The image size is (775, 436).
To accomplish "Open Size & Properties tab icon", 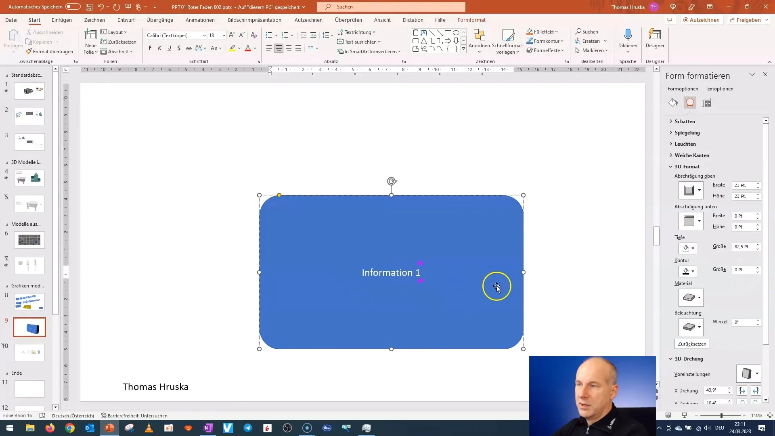I will pyautogui.click(x=707, y=103).
